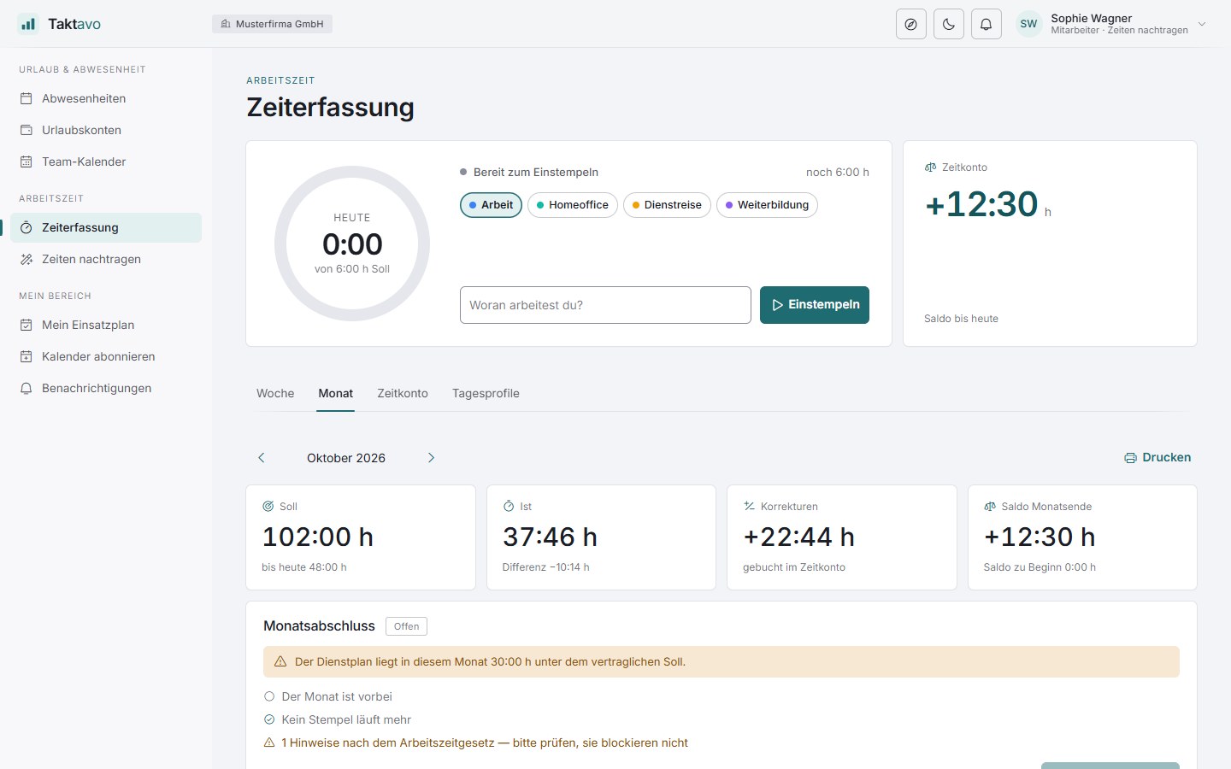This screenshot has width=1231, height=769.
Task: Expand the Sophie Wagner user menu chevron
Action: point(1202,24)
